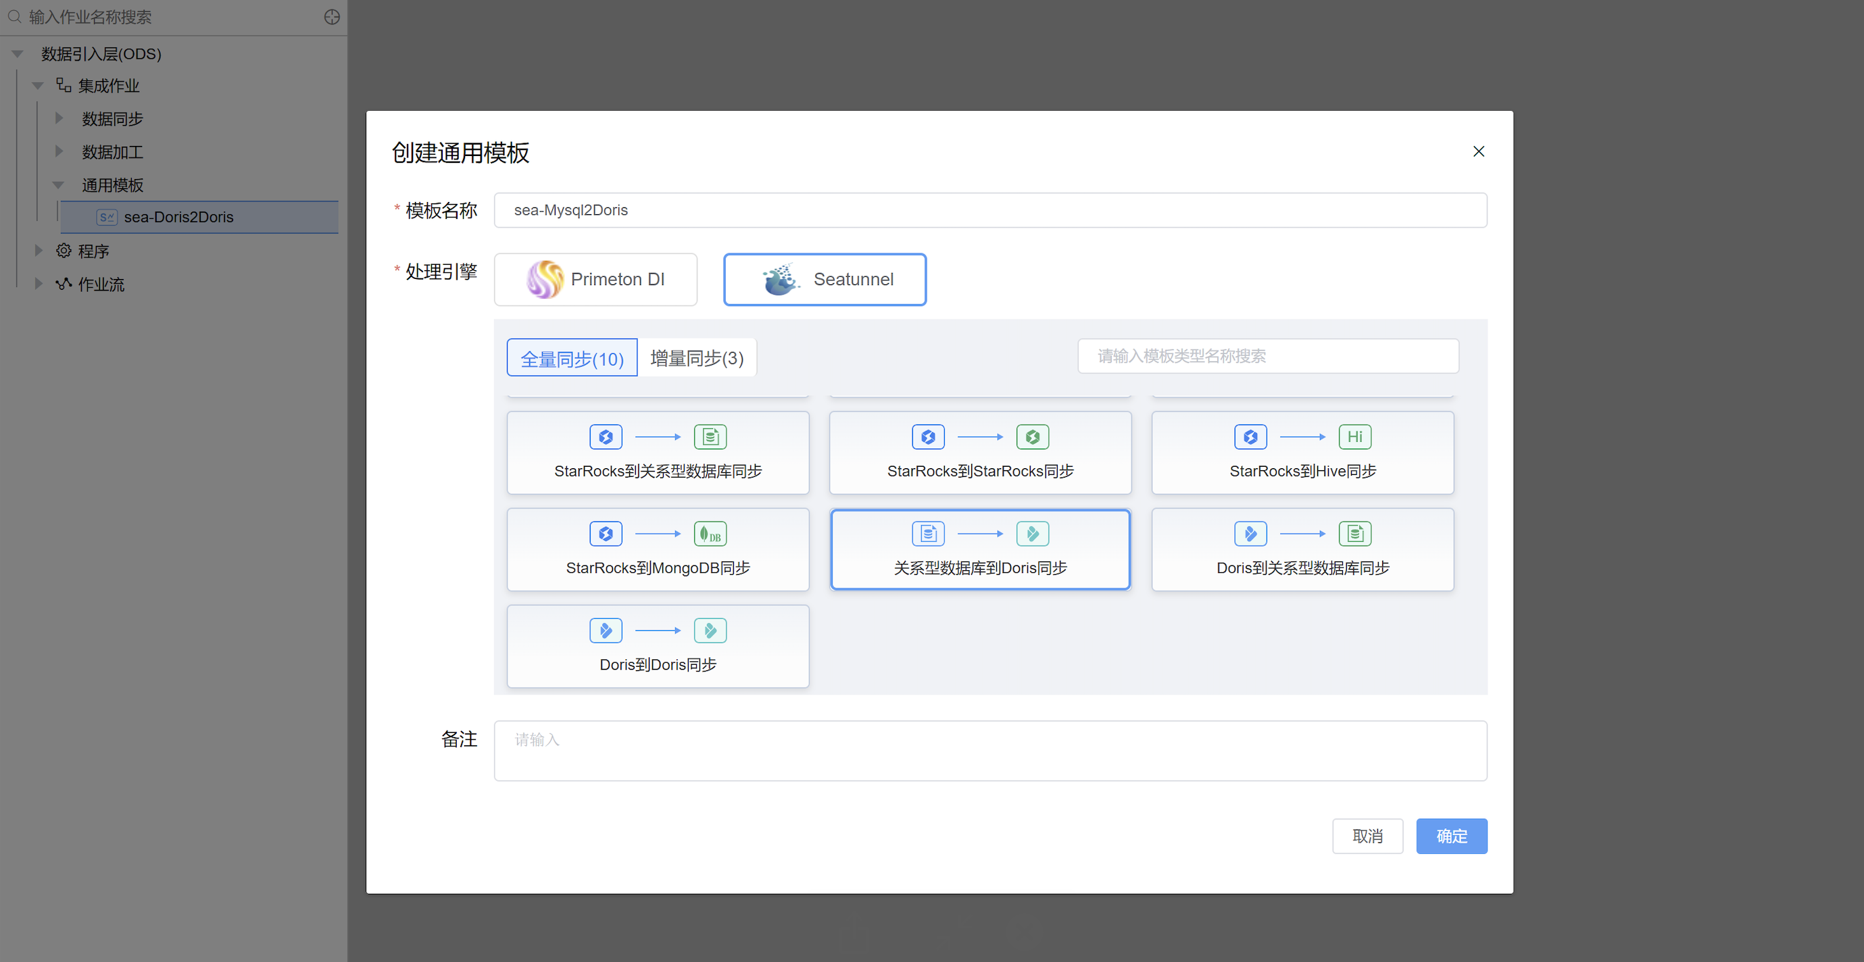Click the gear icon beside 程序
1864x962 pixels.
click(64, 251)
